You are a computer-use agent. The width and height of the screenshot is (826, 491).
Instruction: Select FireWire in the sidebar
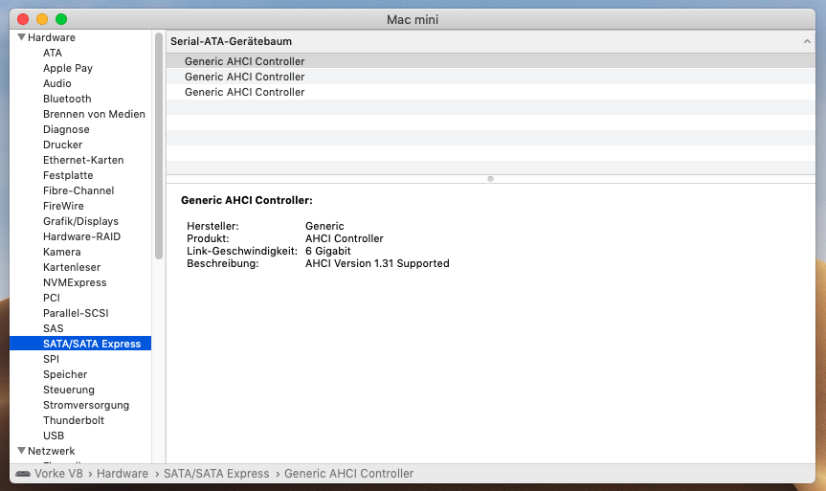pos(63,206)
